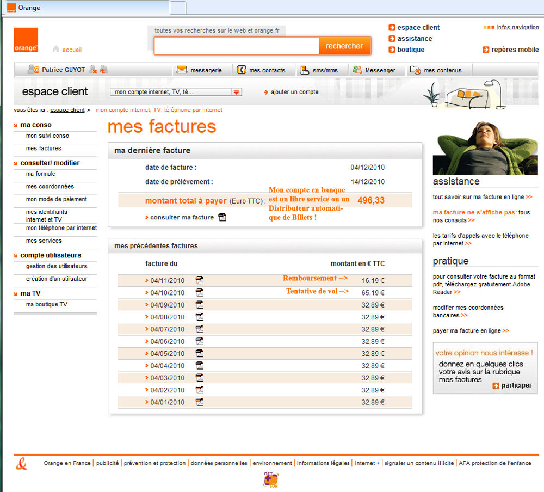Go to mes coordonnées in sidebar
The height and width of the screenshot is (492, 544).
pyautogui.click(x=50, y=187)
